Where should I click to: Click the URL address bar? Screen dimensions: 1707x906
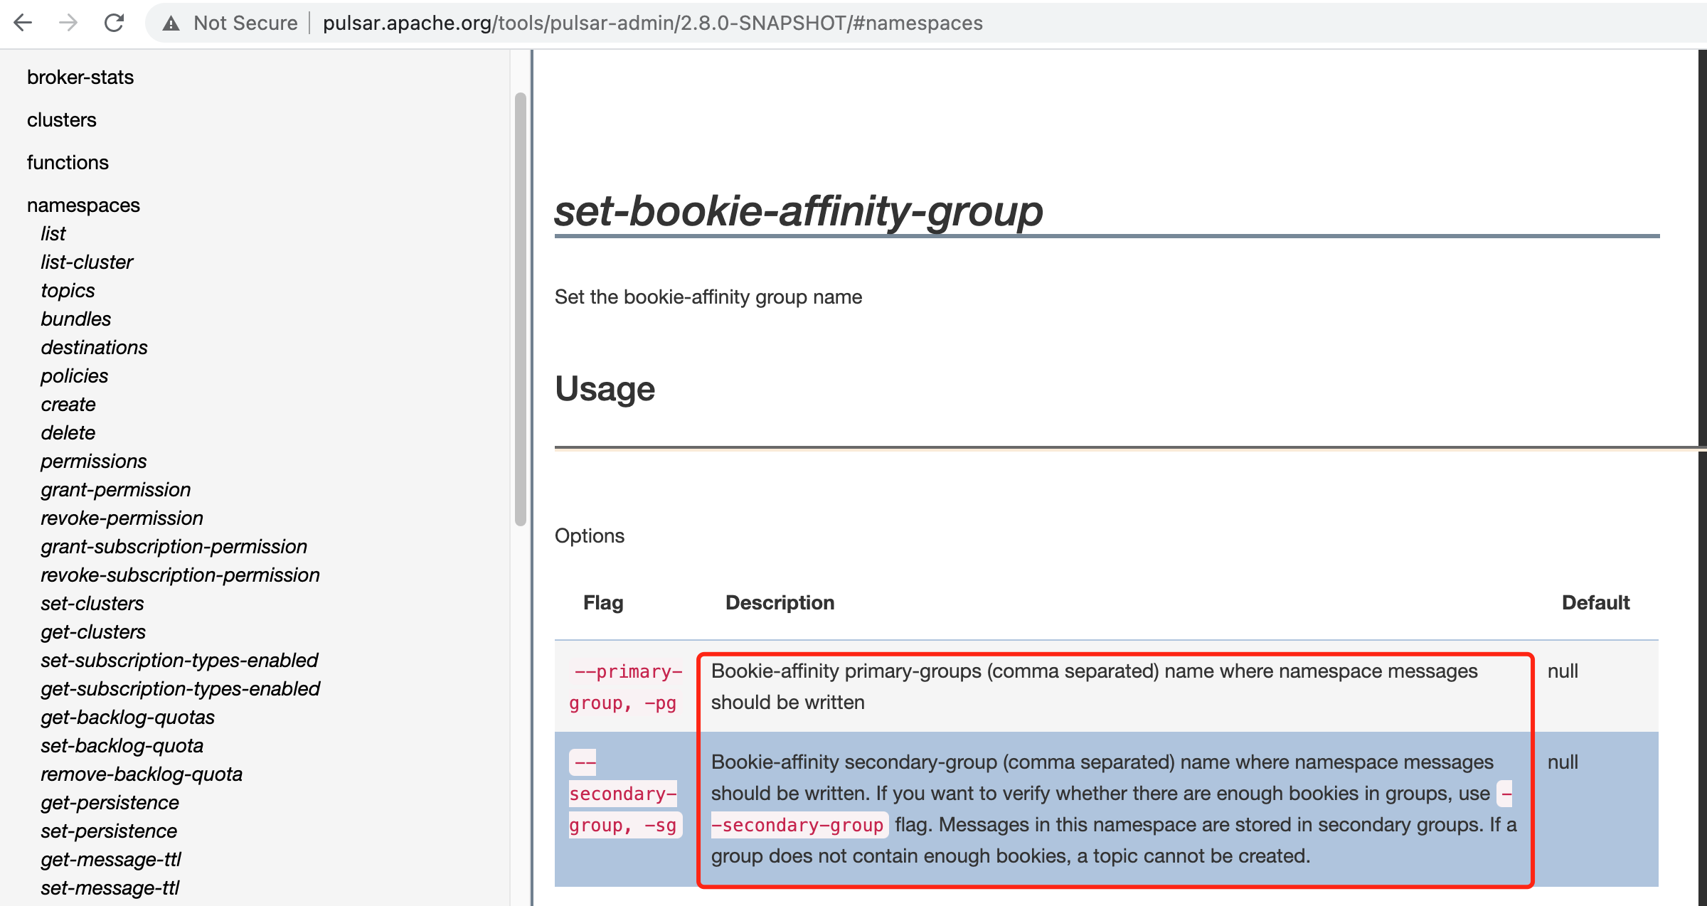click(x=652, y=23)
